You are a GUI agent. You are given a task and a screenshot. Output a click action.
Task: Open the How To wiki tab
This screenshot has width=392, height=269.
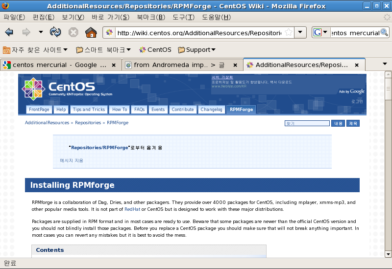[x=120, y=110]
